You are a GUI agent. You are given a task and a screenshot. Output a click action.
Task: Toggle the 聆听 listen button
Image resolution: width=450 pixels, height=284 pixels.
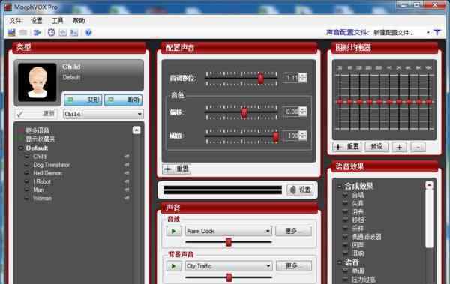(124, 100)
